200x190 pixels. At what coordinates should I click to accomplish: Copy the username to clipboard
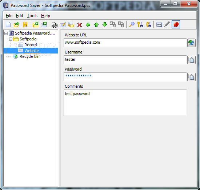191,60
